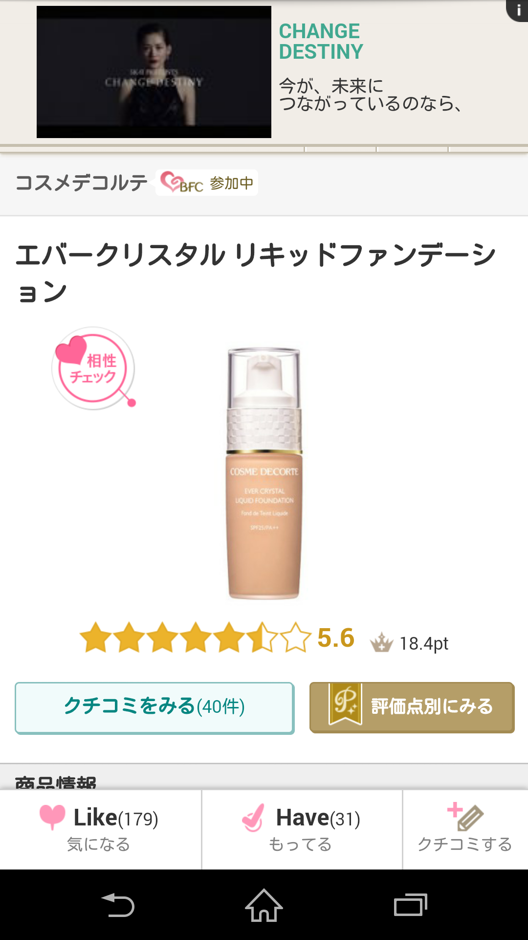Open the コスメデコルテ brand link
The width and height of the screenshot is (528, 940).
coord(82,183)
